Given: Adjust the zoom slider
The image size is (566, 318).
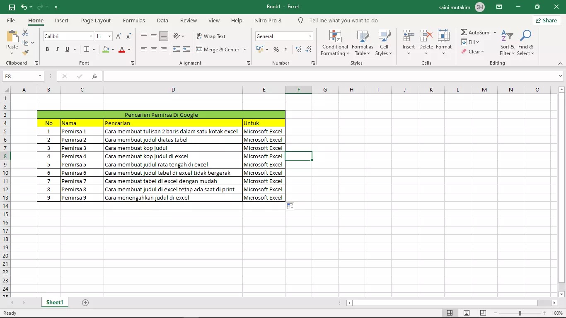Looking at the screenshot, I should click(519, 313).
